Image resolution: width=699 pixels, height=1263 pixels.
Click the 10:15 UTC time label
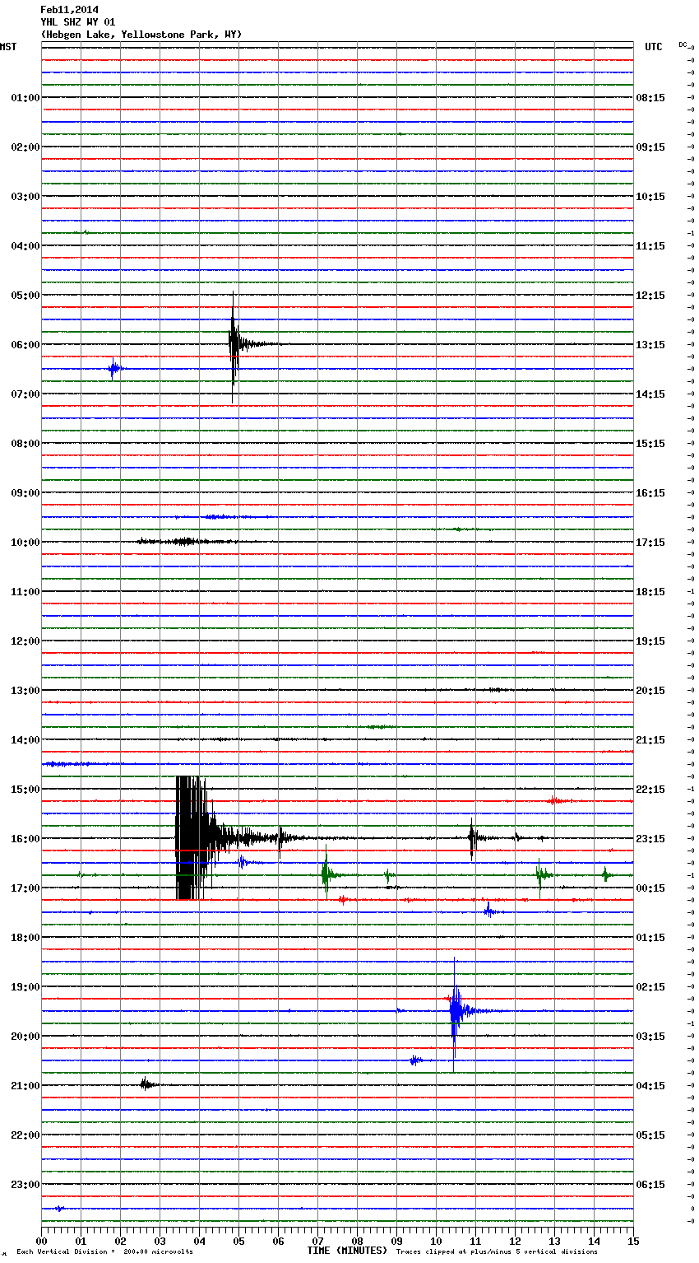650,197
